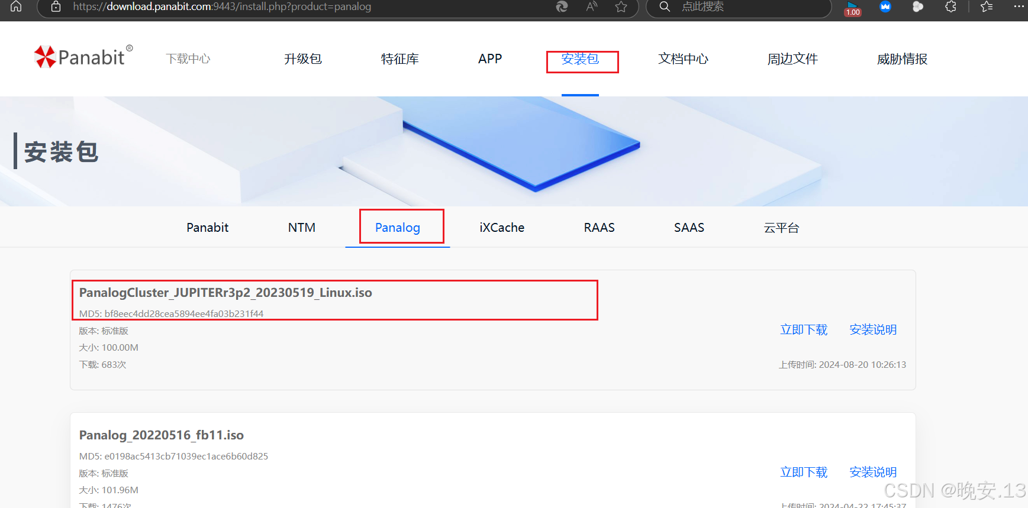Open the blue circular extension icon
The width and height of the screenshot is (1028, 508).
coord(885,7)
